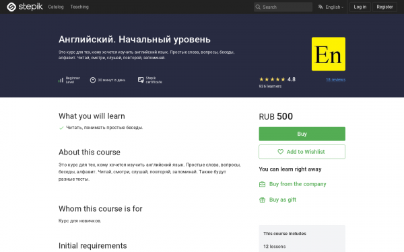Click the Log in button

point(360,7)
